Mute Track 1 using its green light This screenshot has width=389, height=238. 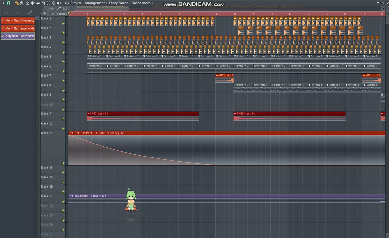click(63, 23)
